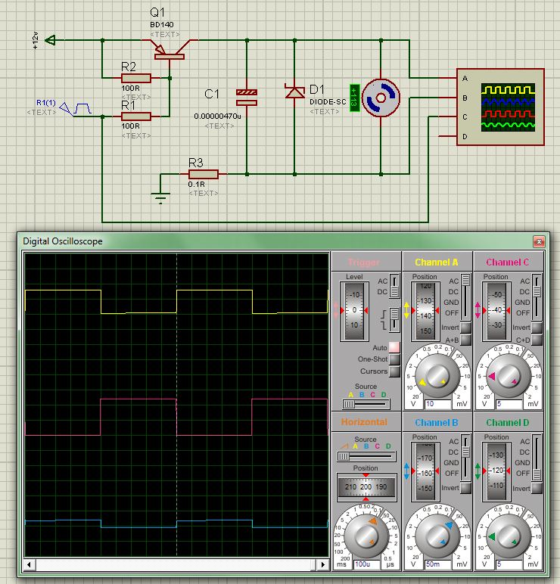Screen dimensions: 560x584
Task: Toggle the Cursors button
Action: [x=394, y=371]
